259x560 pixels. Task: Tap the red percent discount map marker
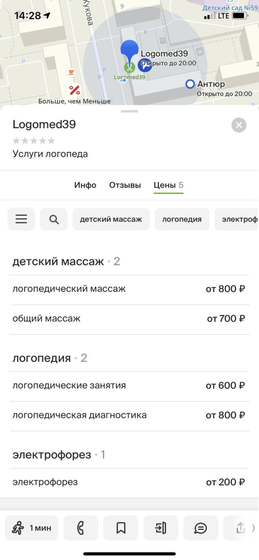(x=75, y=90)
